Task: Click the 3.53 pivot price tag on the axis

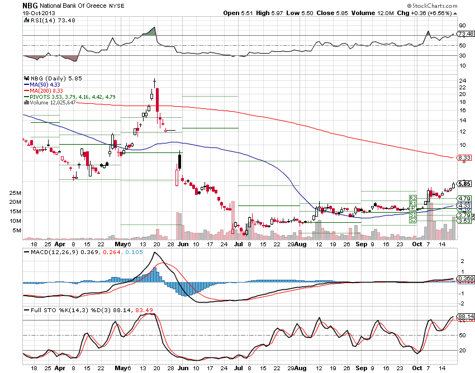Action: 464,221
